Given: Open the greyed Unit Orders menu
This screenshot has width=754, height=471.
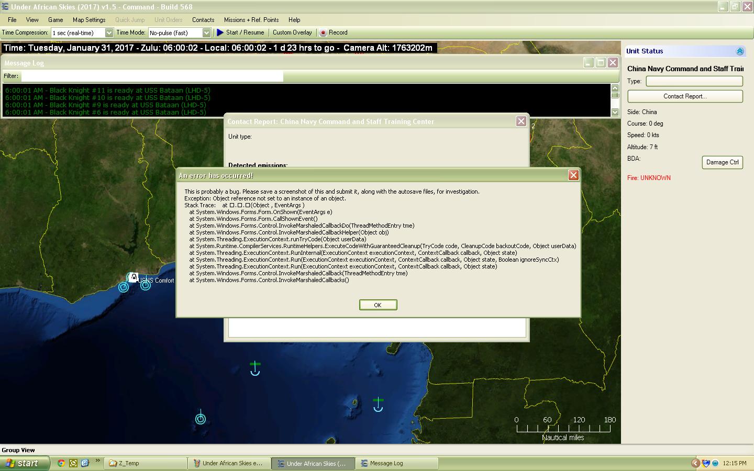Looking at the screenshot, I should [x=169, y=20].
